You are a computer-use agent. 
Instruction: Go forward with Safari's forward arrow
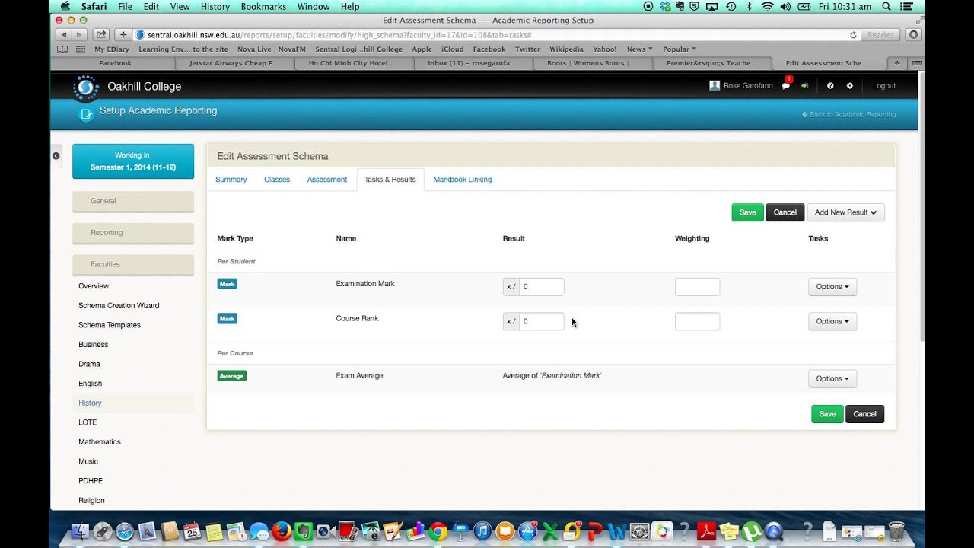pyautogui.click(x=80, y=35)
